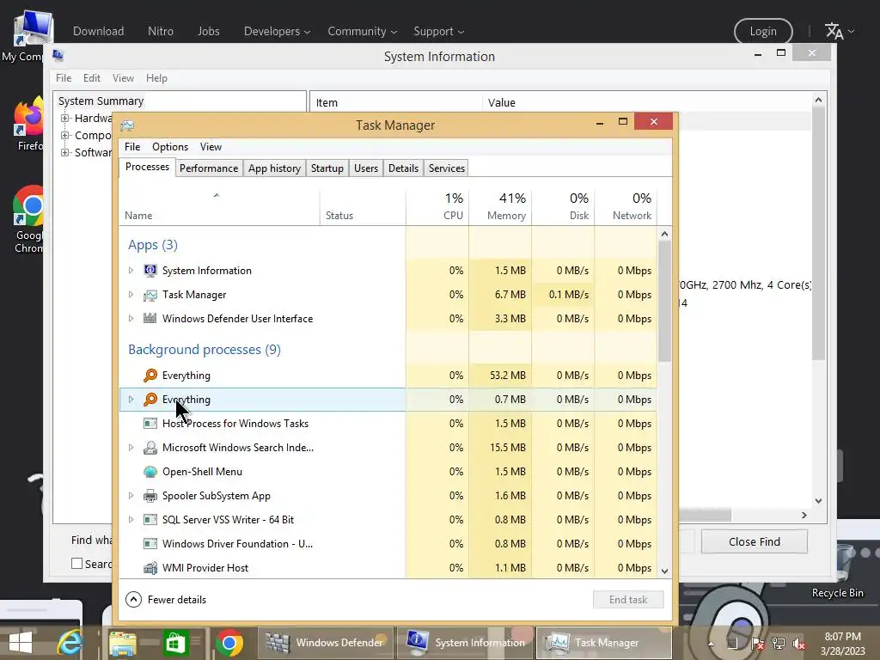
Task: Click the System Information horizontal scrollbar thumb
Action: tap(705, 516)
